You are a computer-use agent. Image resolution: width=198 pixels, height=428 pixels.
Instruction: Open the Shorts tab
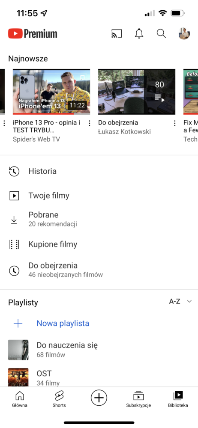point(59,399)
